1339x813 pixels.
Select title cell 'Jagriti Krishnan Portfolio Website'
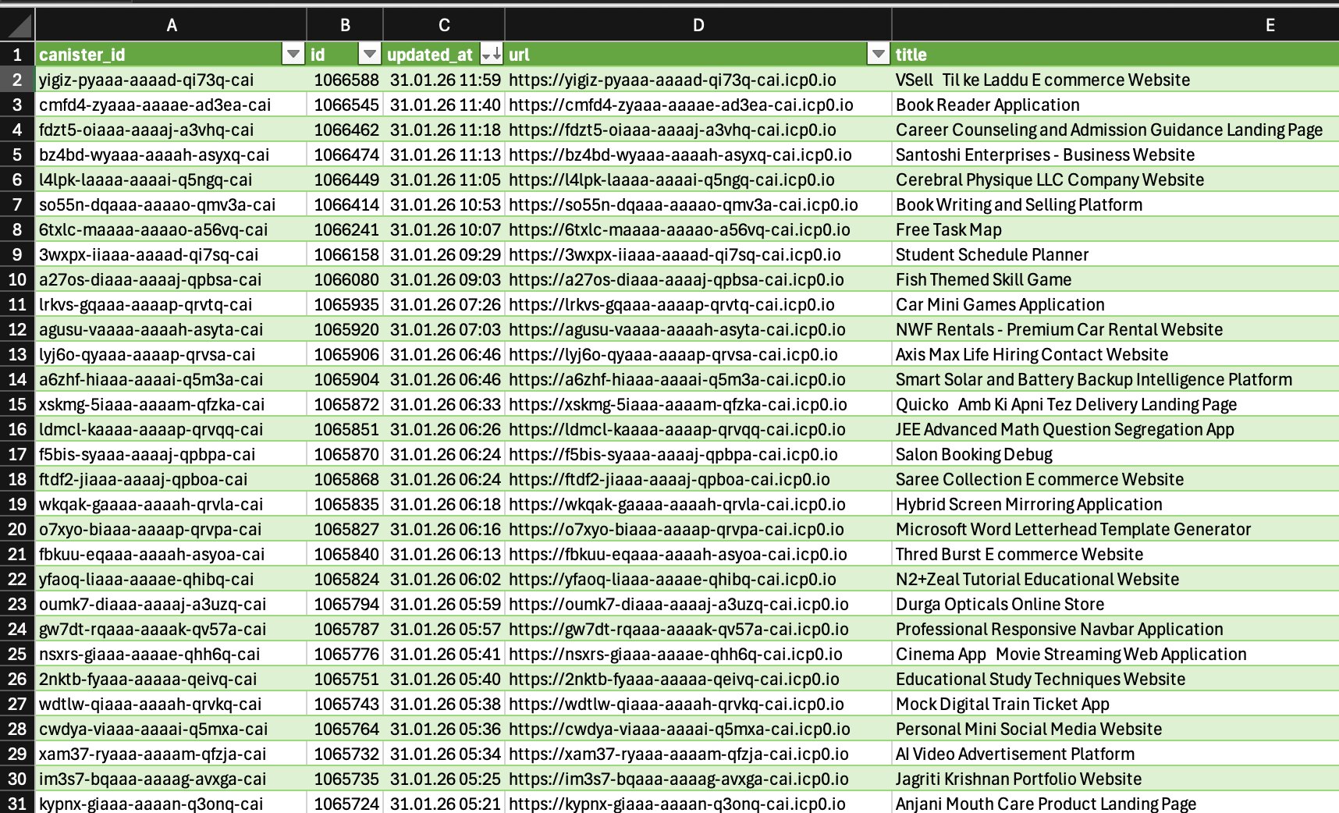coord(1115,779)
